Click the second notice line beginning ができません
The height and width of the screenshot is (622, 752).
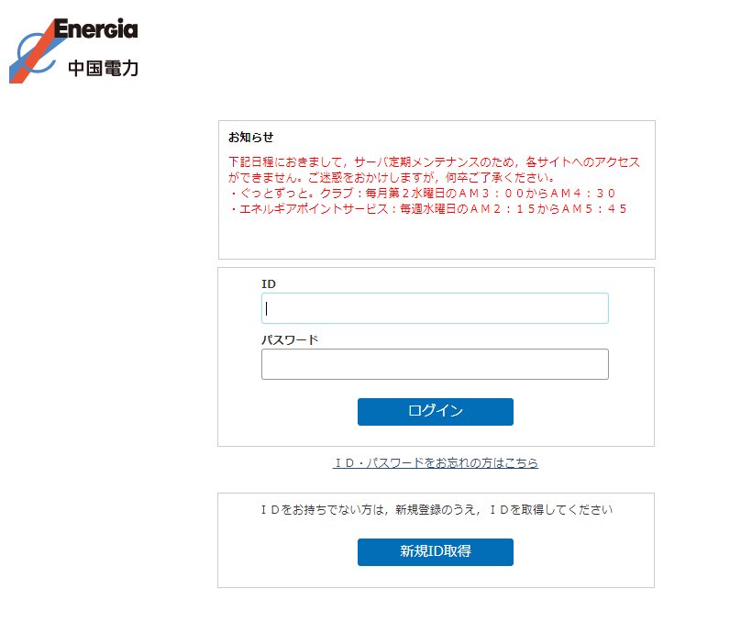click(392, 178)
